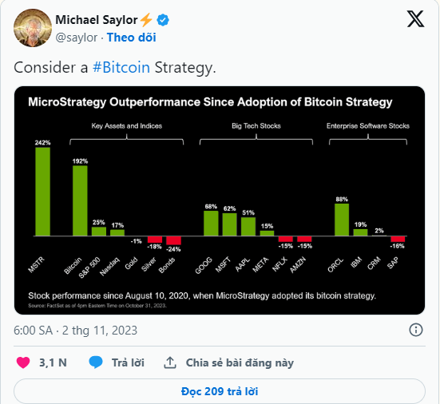
Task: Click the share upload arrow icon
Action: 170,362
